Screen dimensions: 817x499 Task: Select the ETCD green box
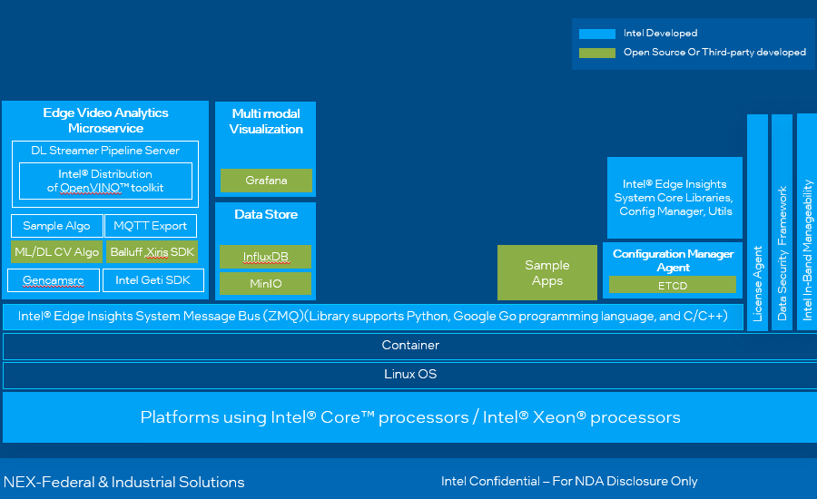[673, 285]
